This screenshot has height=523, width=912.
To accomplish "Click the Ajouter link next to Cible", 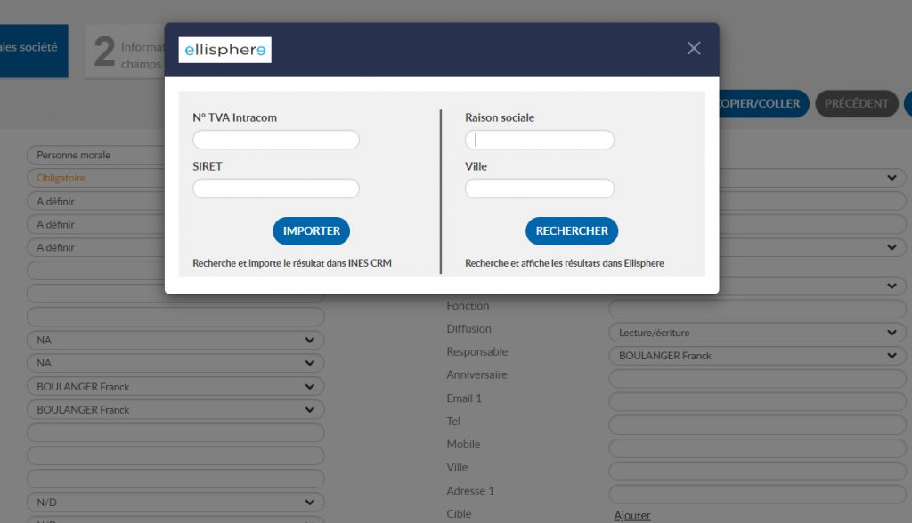I will 631,515.
